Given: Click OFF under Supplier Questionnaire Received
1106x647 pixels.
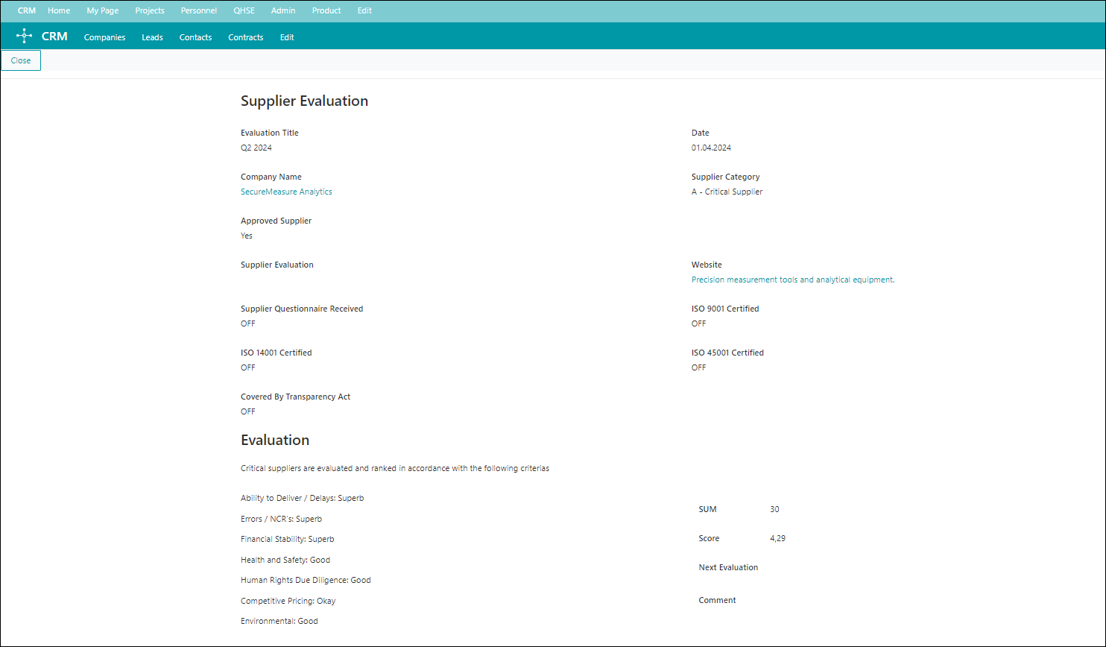Looking at the screenshot, I should 247,323.
